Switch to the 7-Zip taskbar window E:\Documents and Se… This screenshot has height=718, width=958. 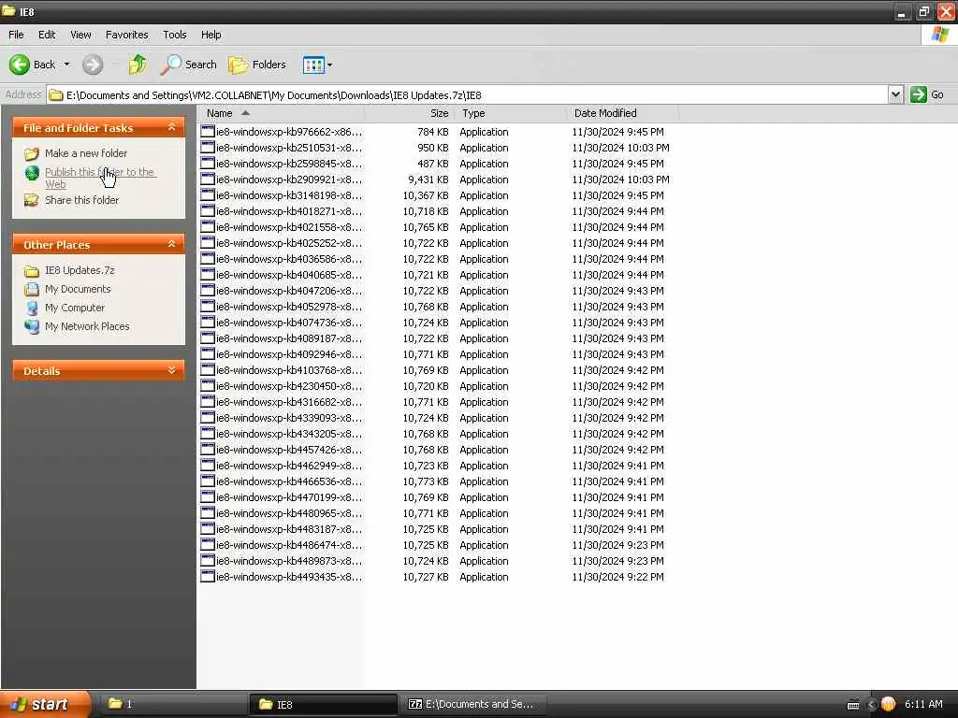coord(473,704)
